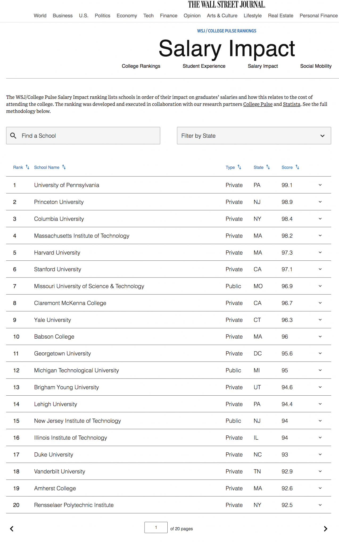Open the Arts & Culture section
Screen dimensions: 339x546
[x=222, y=16]
